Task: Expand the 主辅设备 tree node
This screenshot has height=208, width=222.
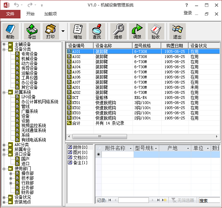Action: (4, 44)
